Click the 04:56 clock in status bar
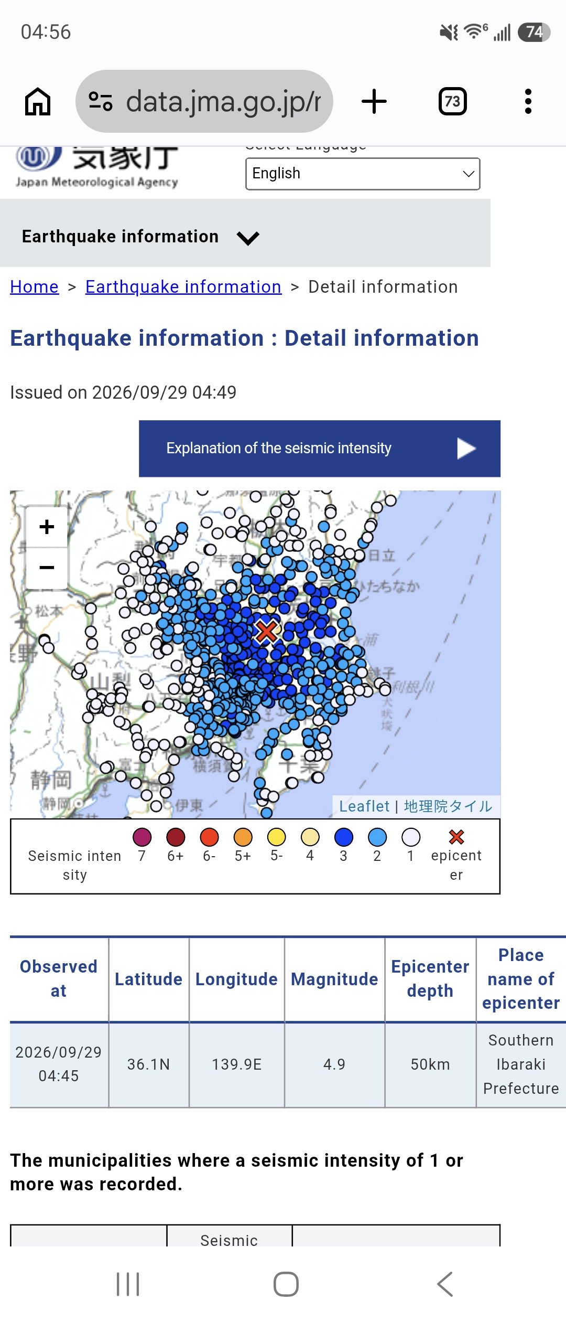Screen dimensions: 566x1322 coord(46,32)
